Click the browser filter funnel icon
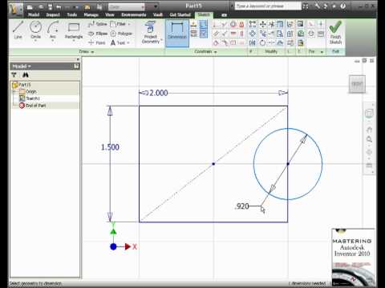 click(x=14, y=75)
